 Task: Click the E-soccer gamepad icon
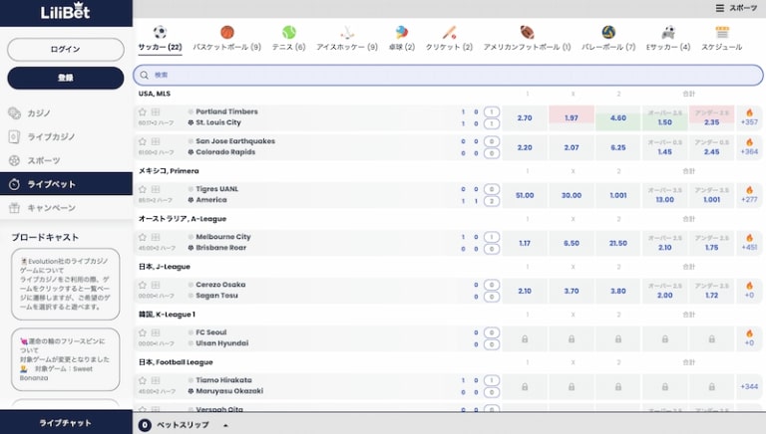click(x=668, y=32)
